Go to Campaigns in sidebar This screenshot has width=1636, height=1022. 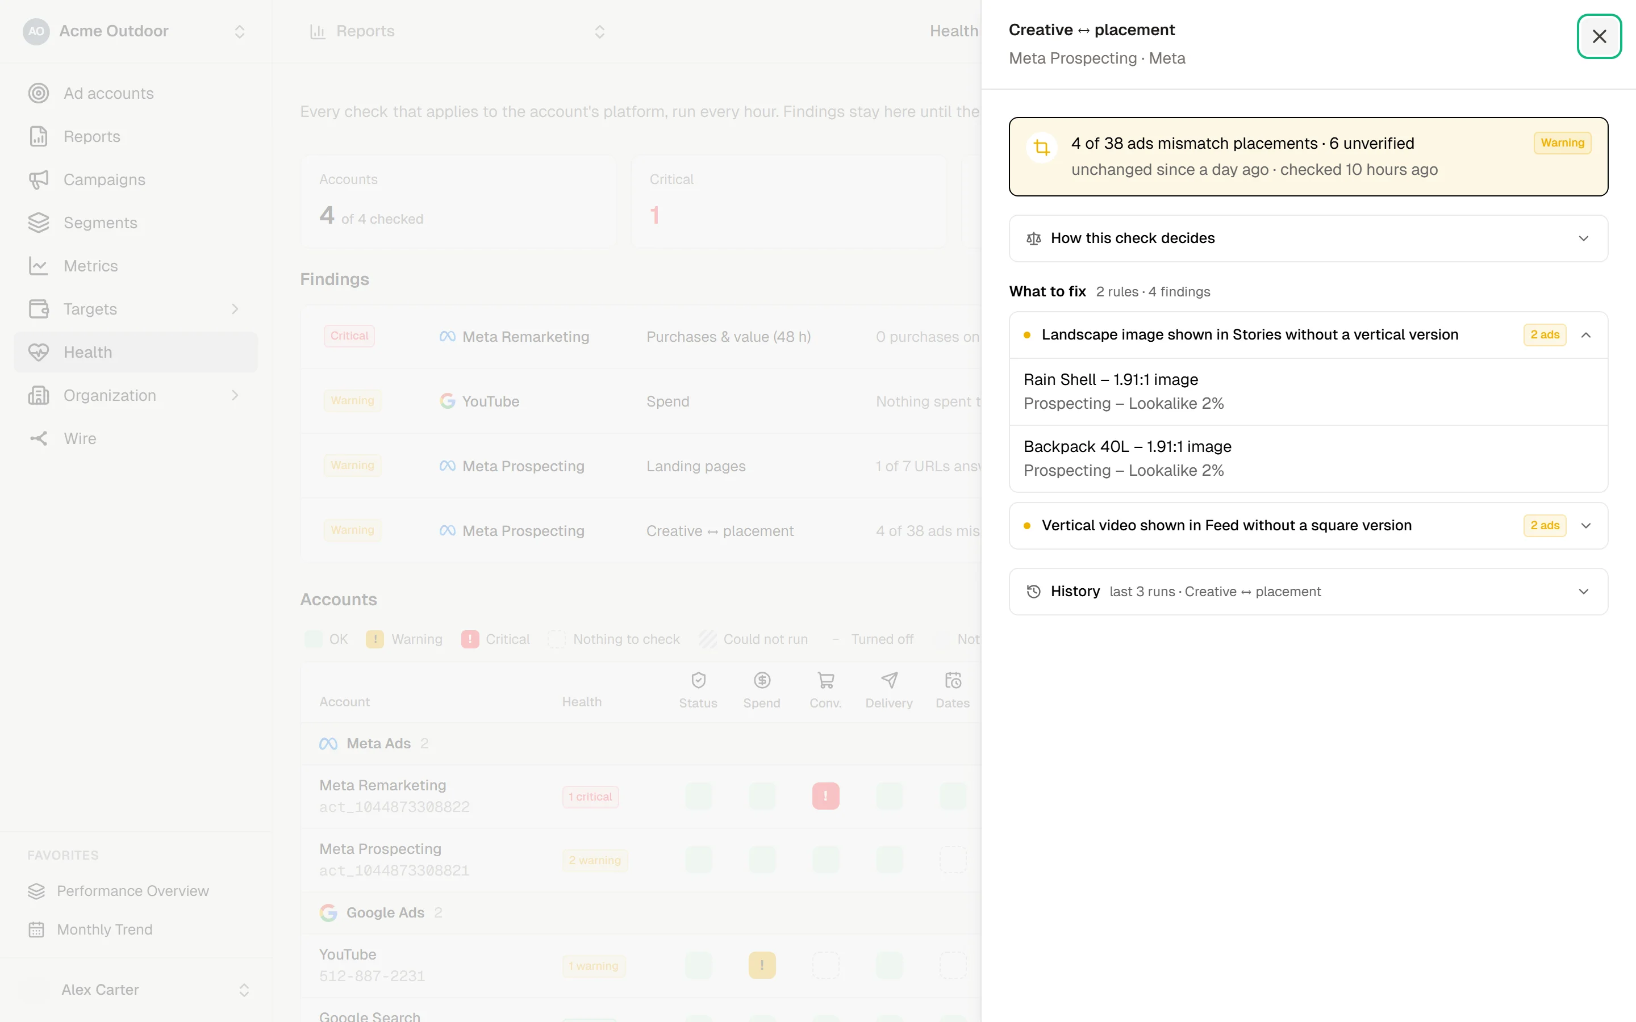pos(135,180)
